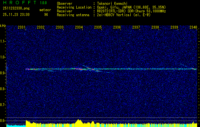Click the 2338 time marker
The height and width of the screenshot is (127, 200).
pyautogui.click(x=155, y=27)
